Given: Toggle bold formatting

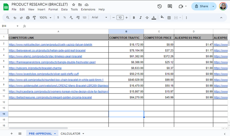Looking at the screenshot, I should (134, 18).
